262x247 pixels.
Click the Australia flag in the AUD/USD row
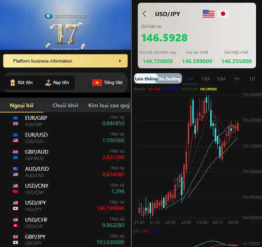(x=16, y=169)
